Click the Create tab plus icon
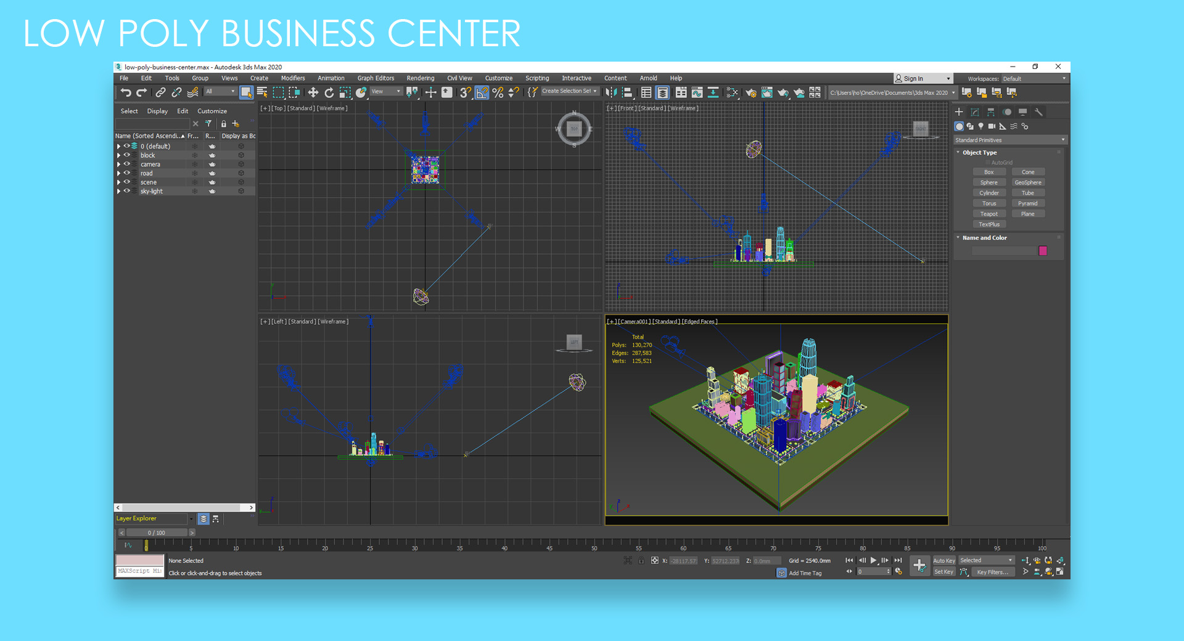The height and width of the screenshot is (641, 1184). 959,112
